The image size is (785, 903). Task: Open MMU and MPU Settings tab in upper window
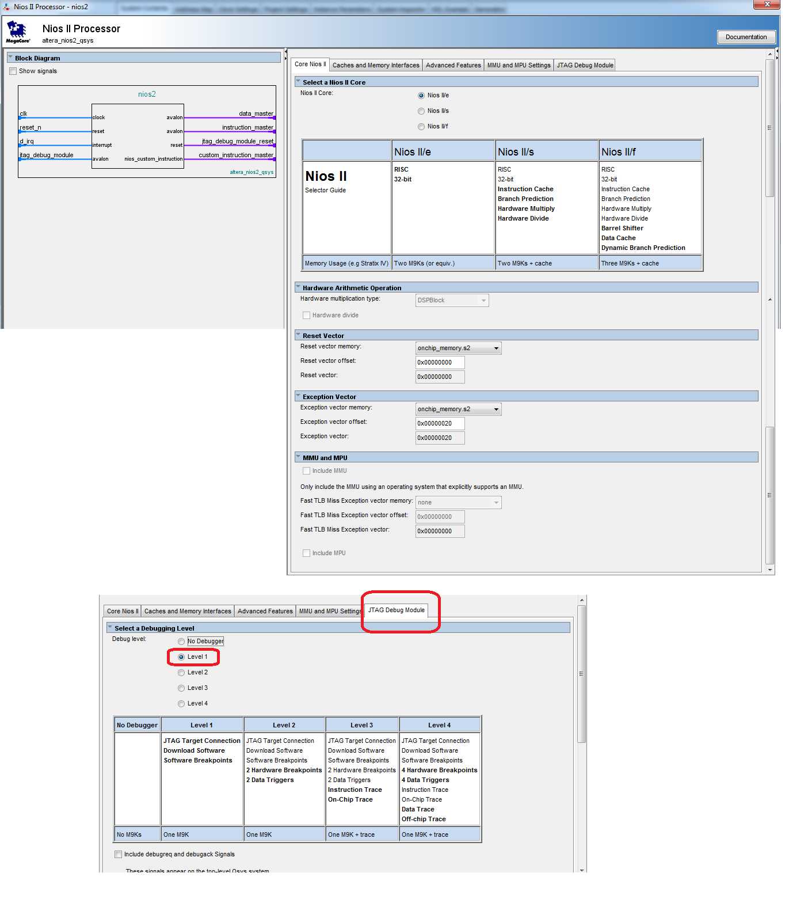tap(519, 65)
